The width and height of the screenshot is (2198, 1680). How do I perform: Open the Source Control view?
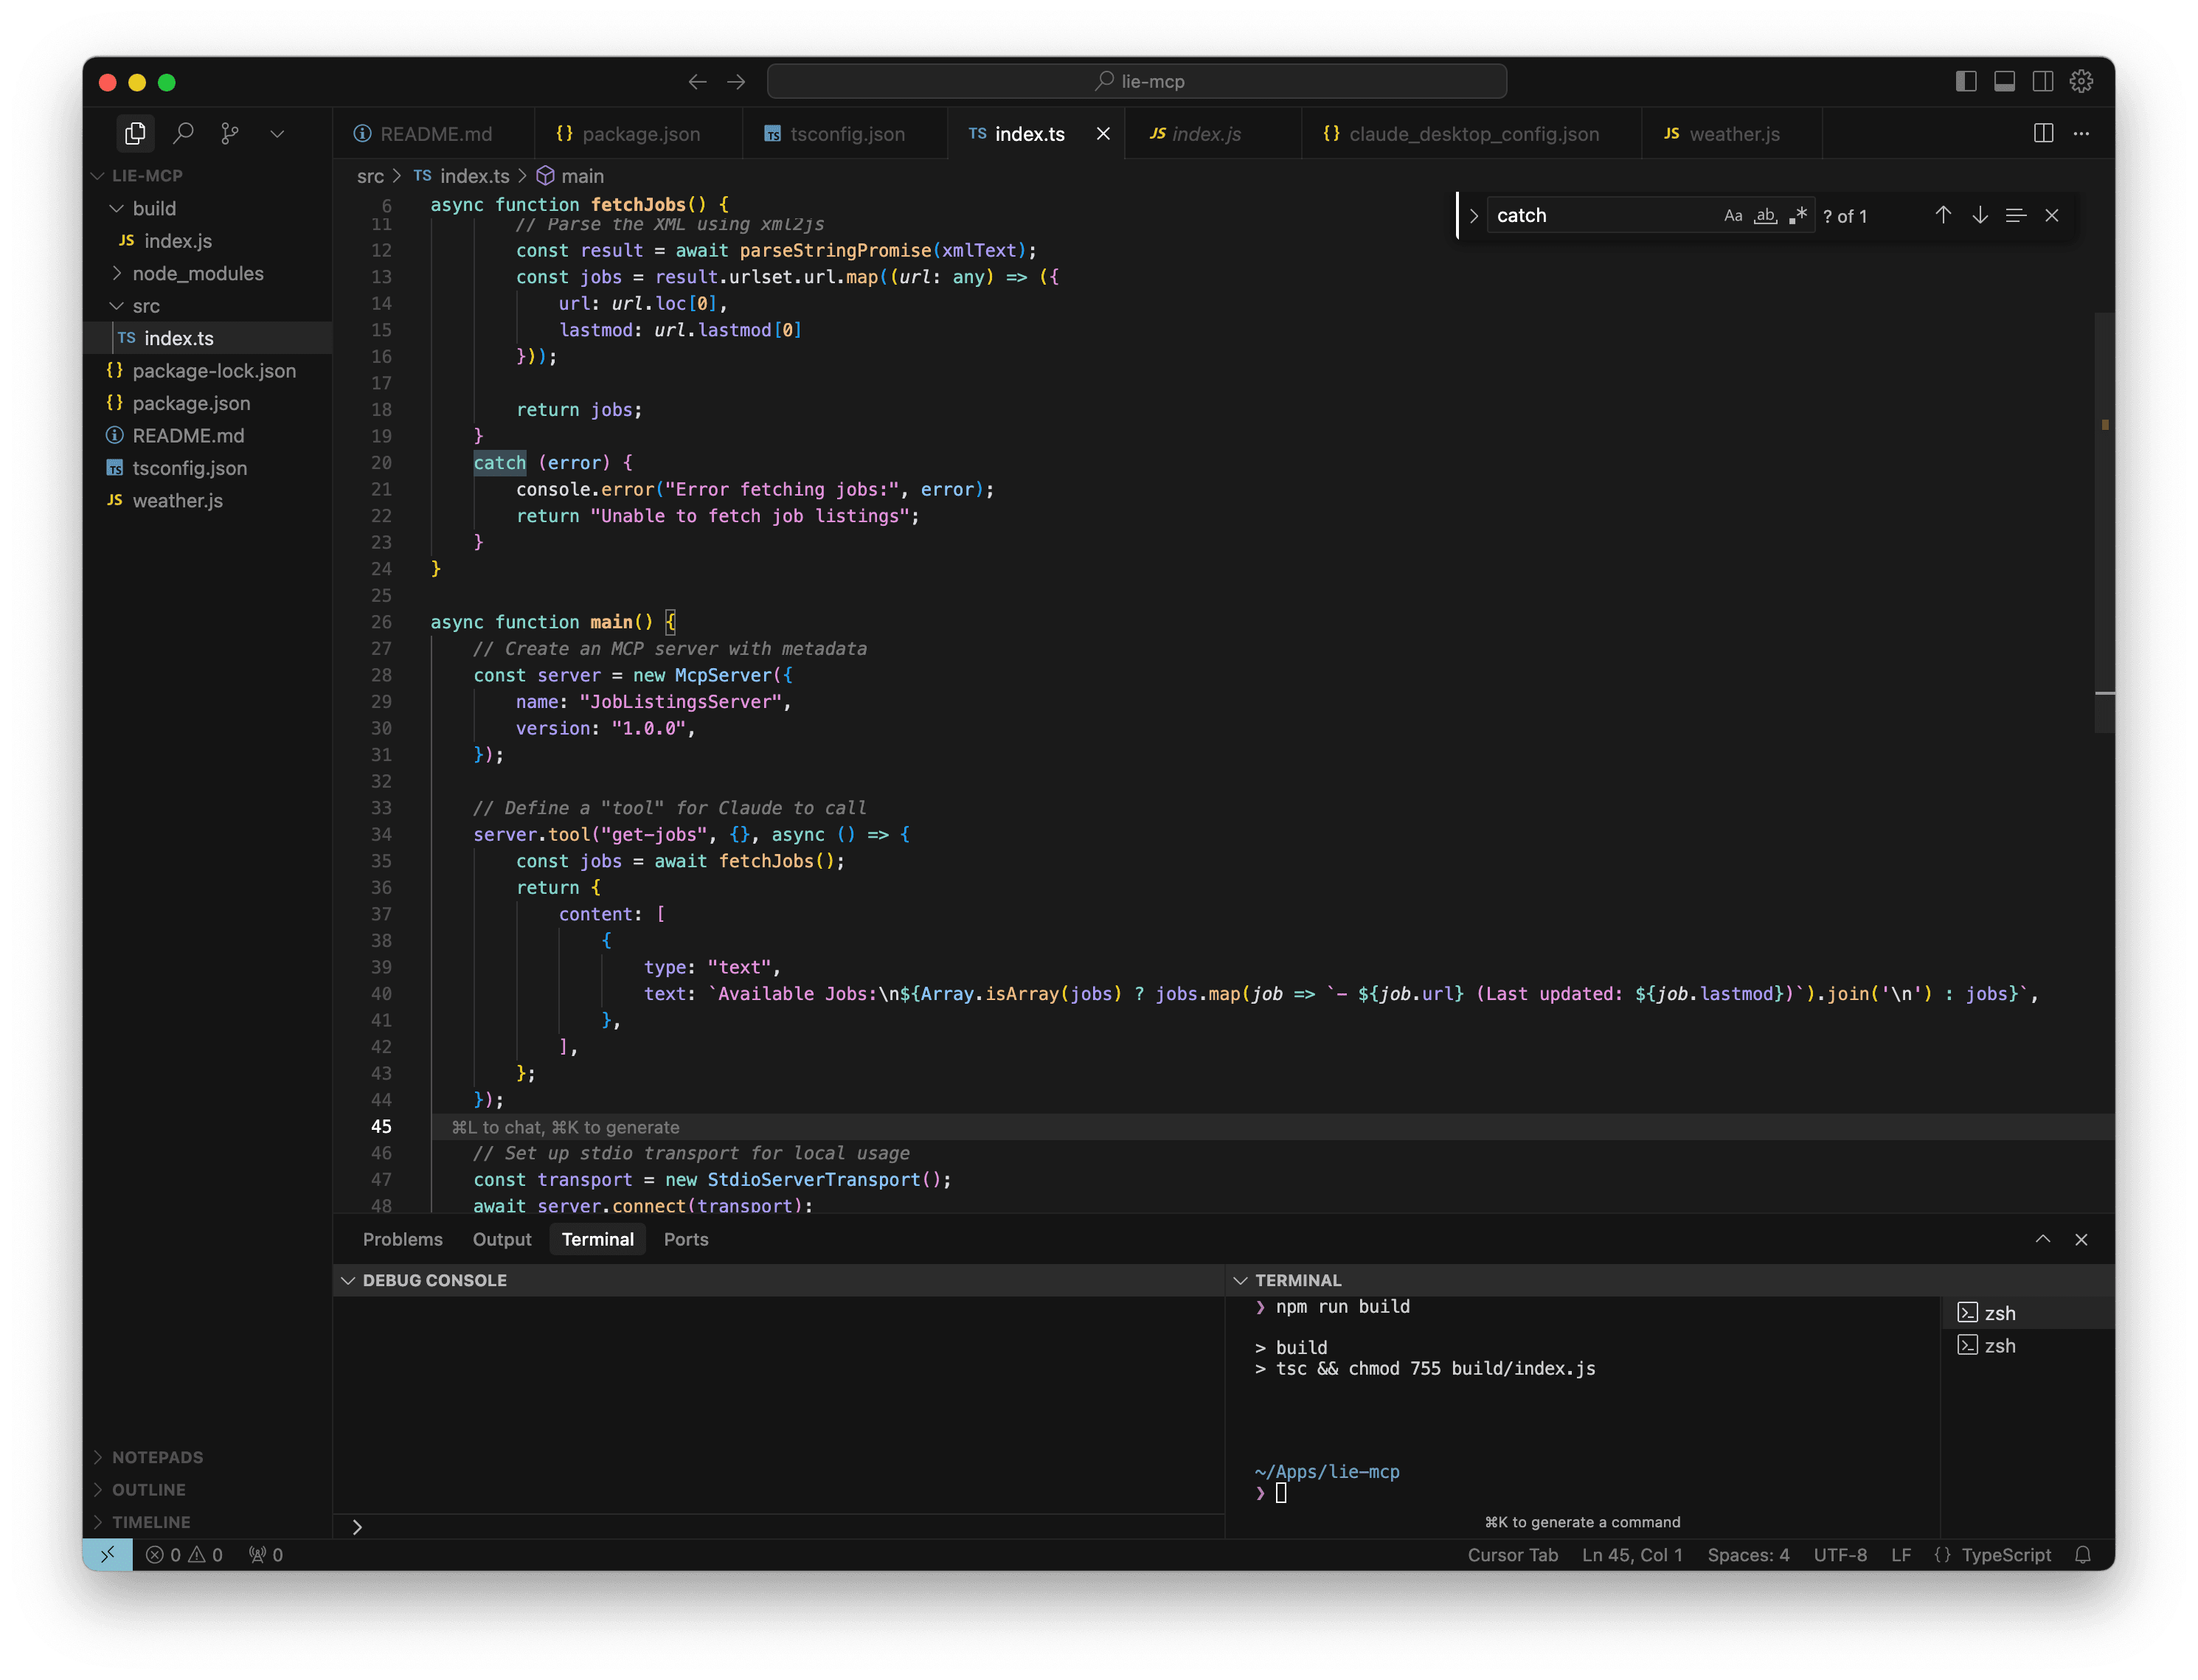coord(230,132)
